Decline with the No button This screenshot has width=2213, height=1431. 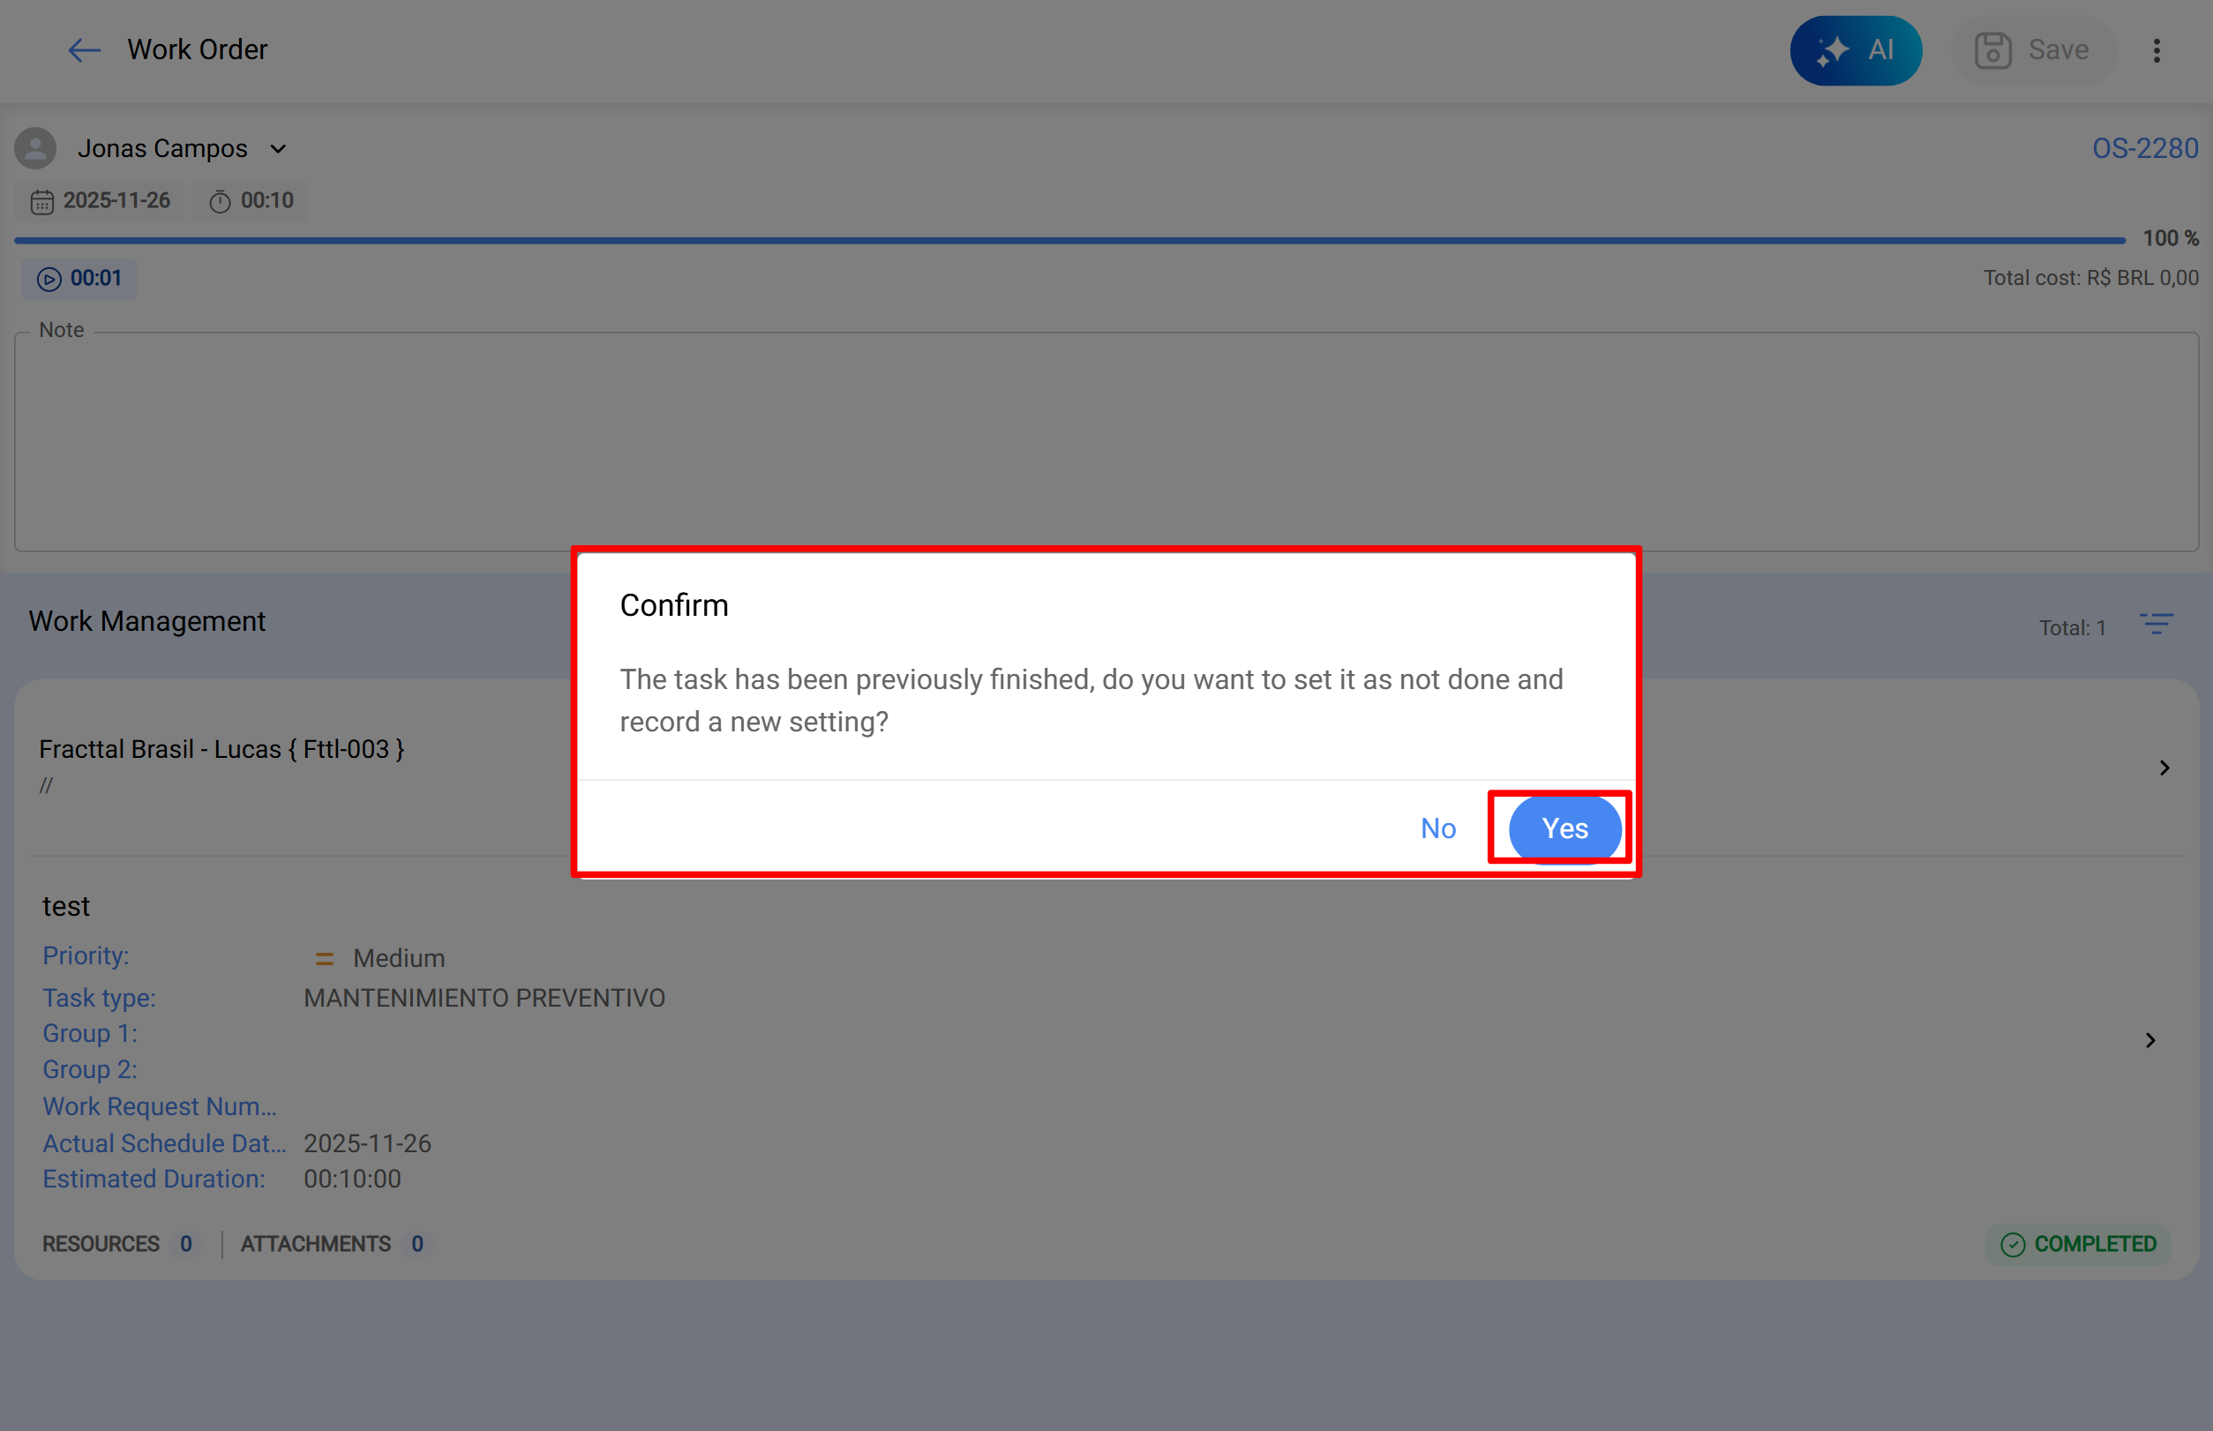point(1438,828)
